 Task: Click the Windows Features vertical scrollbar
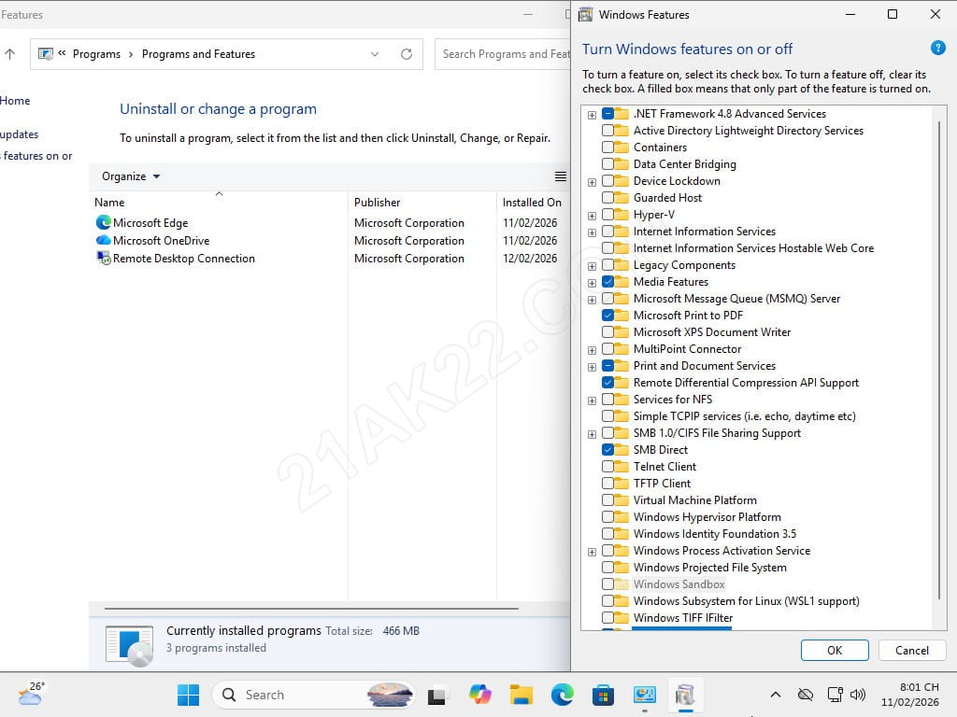pos(938,359)
